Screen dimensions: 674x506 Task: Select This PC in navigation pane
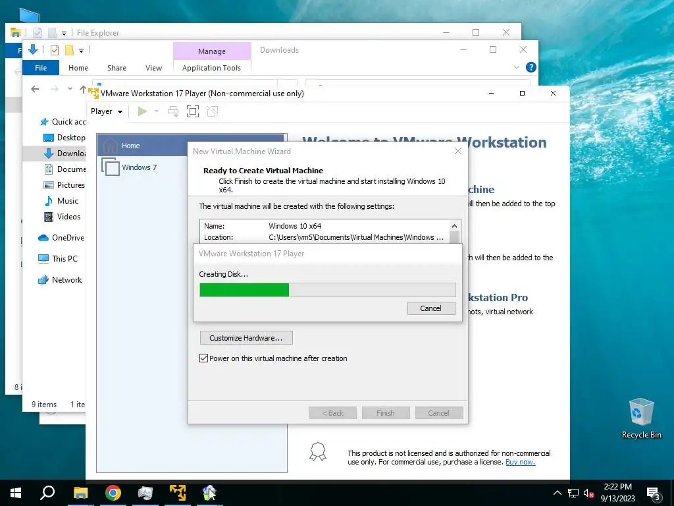point(58,258)
